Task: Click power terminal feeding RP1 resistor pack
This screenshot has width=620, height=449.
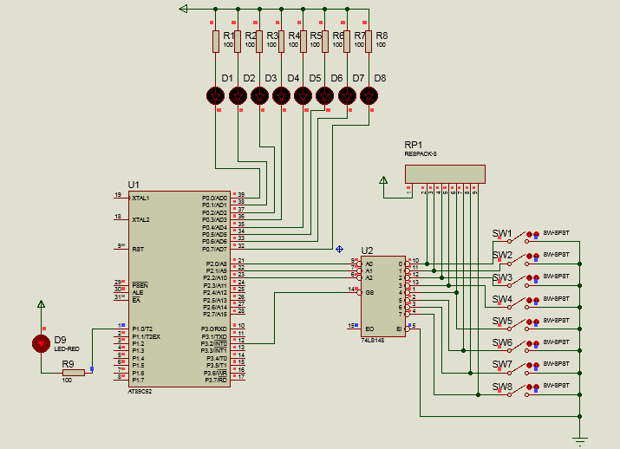Action: 383,180
